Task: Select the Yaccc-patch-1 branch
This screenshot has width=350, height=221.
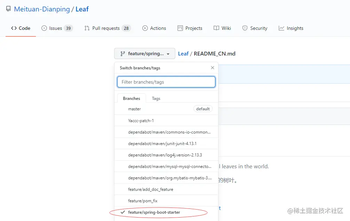Action: 166,121
